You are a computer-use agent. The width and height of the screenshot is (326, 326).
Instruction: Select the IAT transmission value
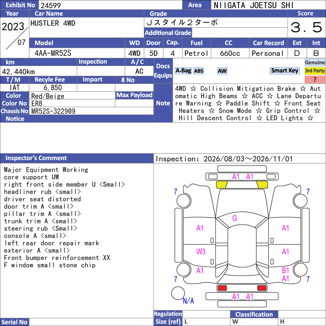[x=15, y=88]
